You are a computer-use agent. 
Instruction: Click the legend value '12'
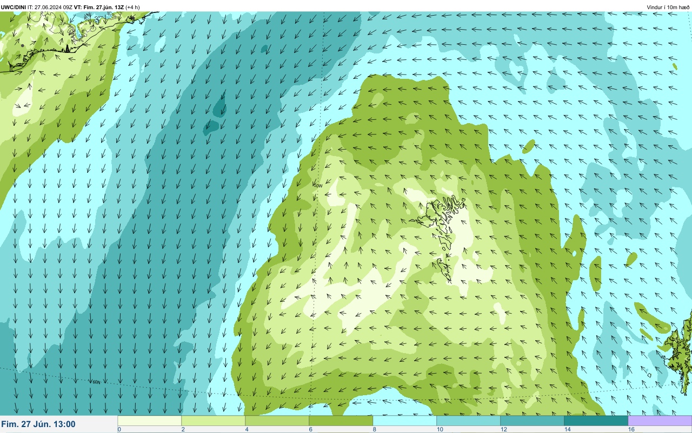pos(503,429)
